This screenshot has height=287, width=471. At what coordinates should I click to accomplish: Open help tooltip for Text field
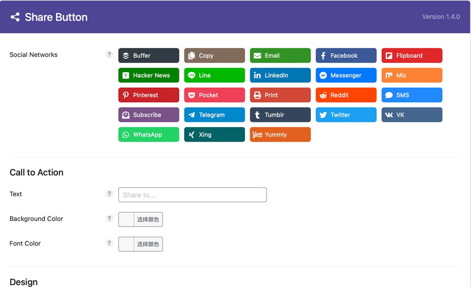[x=109, y=194]
